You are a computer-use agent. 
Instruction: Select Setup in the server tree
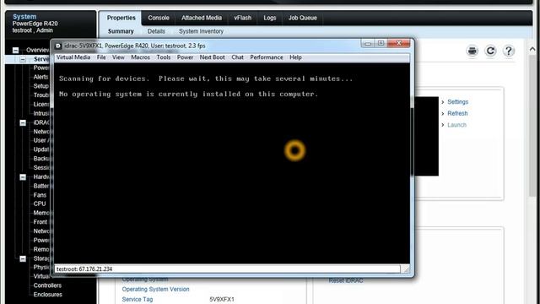[x=41, y=86]
